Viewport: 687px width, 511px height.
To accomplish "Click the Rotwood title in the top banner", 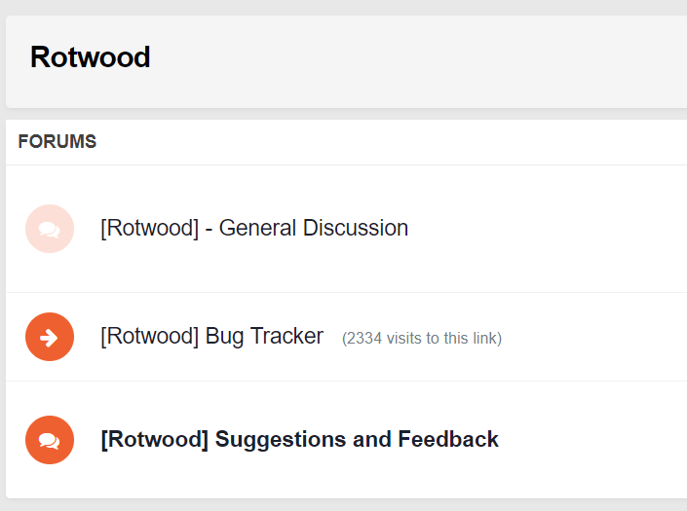I will coord(90,57).
